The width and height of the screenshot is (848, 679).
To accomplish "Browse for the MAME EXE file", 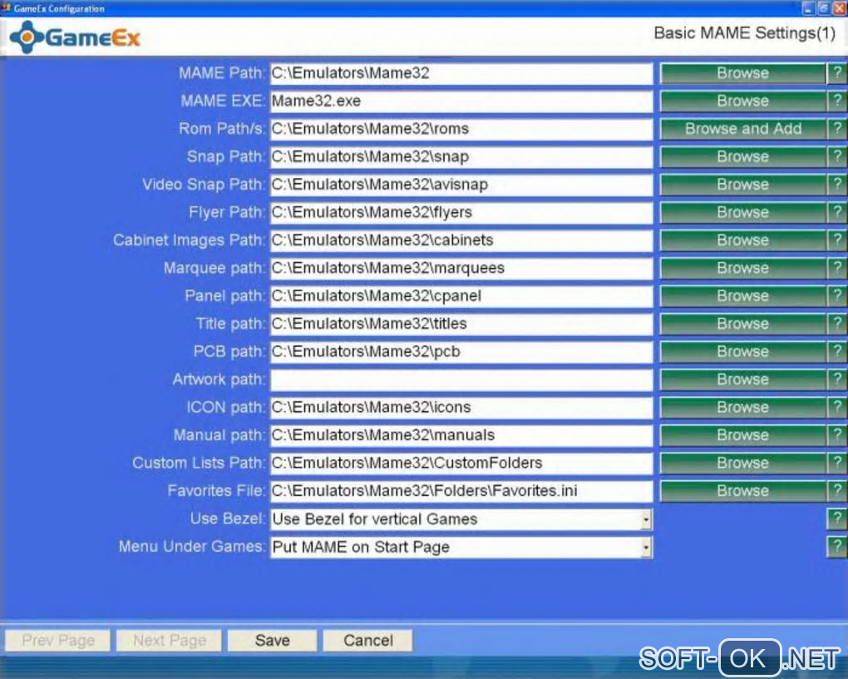I will [x=743, y=101].
